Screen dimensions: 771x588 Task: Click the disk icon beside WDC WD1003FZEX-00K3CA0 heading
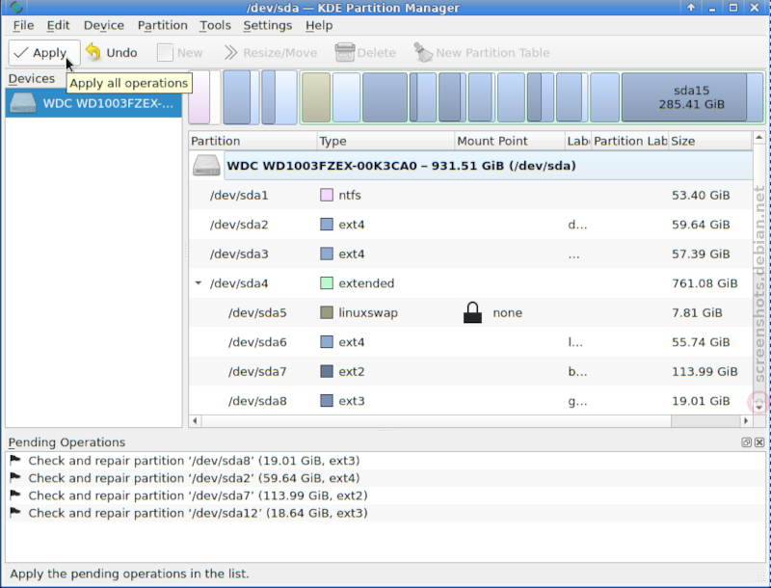tap(206, 166)
